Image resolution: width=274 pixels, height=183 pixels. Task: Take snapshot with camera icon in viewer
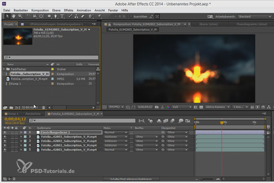pos(157,107)
